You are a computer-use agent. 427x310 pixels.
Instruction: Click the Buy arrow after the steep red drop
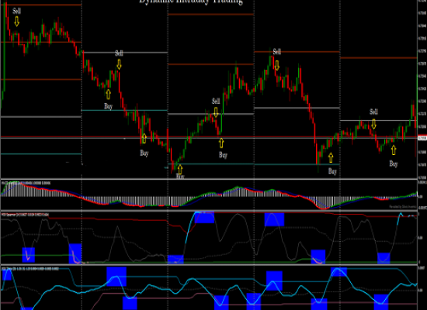331,157
